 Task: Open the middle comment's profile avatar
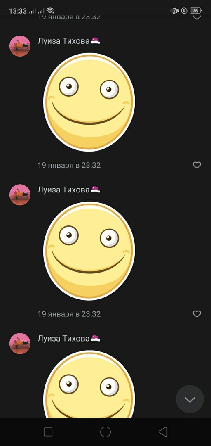click(20, 195)
